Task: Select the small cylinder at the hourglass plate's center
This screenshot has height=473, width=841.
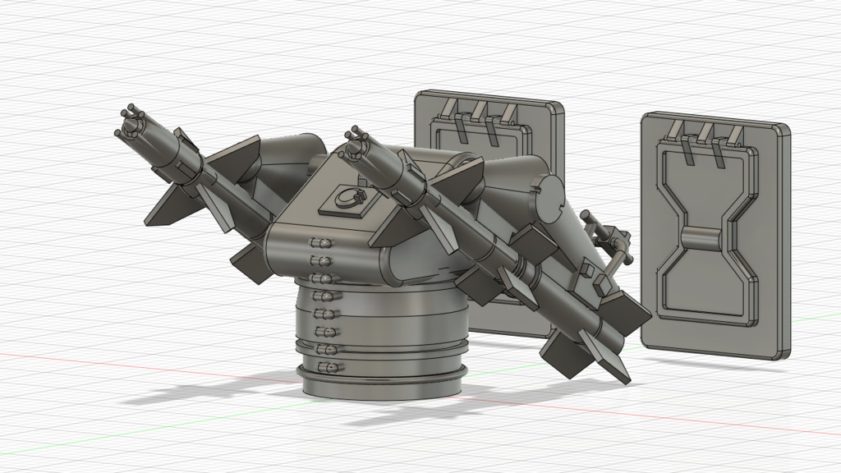Action: 703,239
